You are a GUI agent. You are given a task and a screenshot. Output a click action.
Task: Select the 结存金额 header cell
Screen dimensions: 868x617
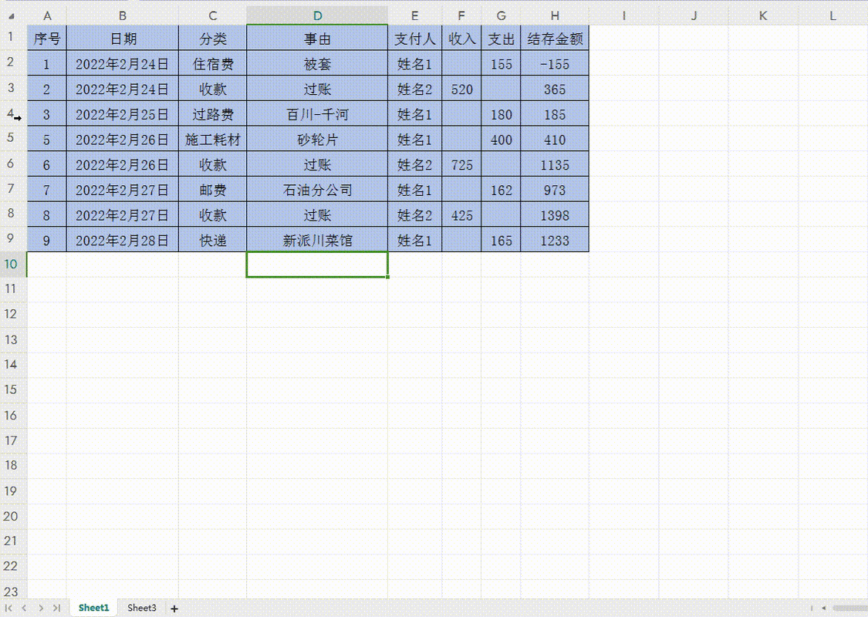pyautogui.click(x=555, y=39)
